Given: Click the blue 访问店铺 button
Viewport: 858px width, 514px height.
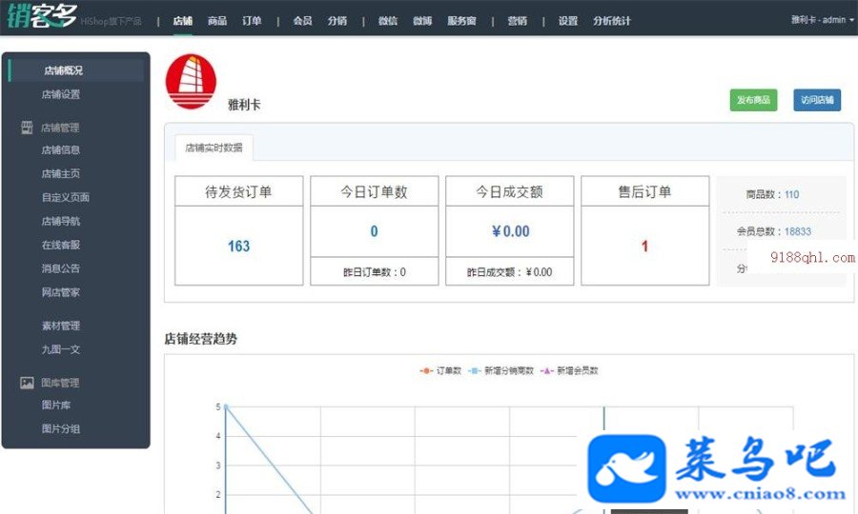Looking at the screenshot, I should (817, 100).
